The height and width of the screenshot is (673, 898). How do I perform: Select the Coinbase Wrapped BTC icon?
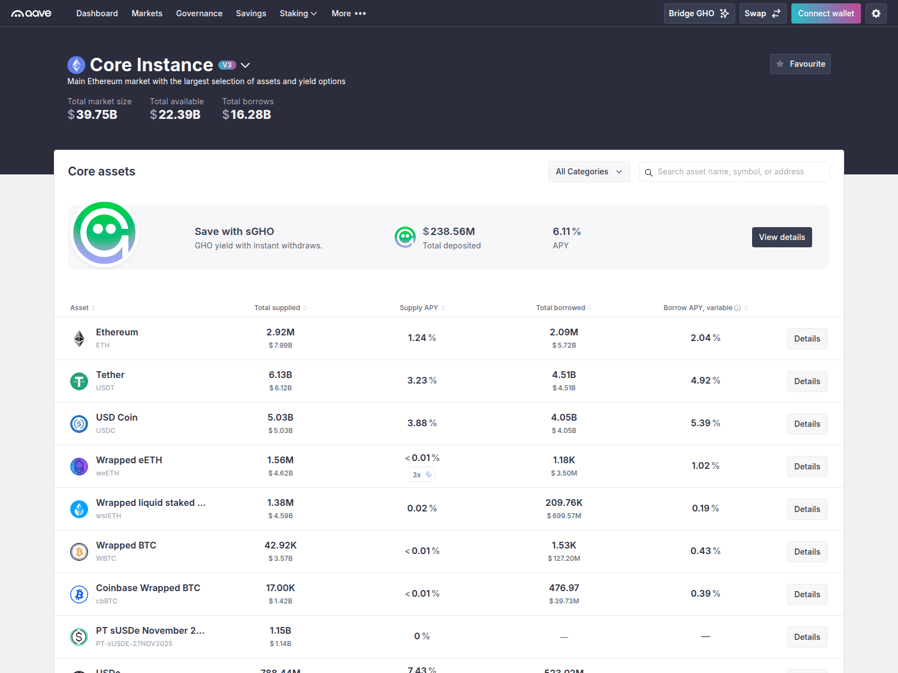tap(79, 594)
